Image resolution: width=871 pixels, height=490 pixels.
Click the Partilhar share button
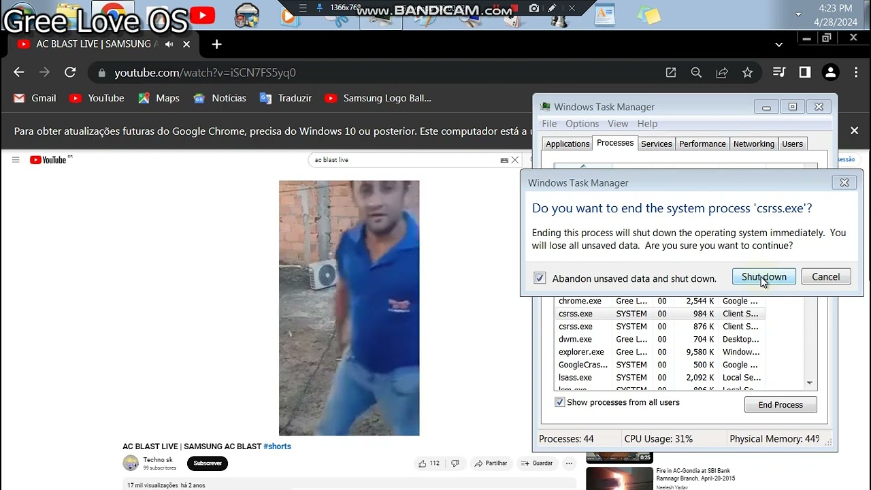pos(491,463)
